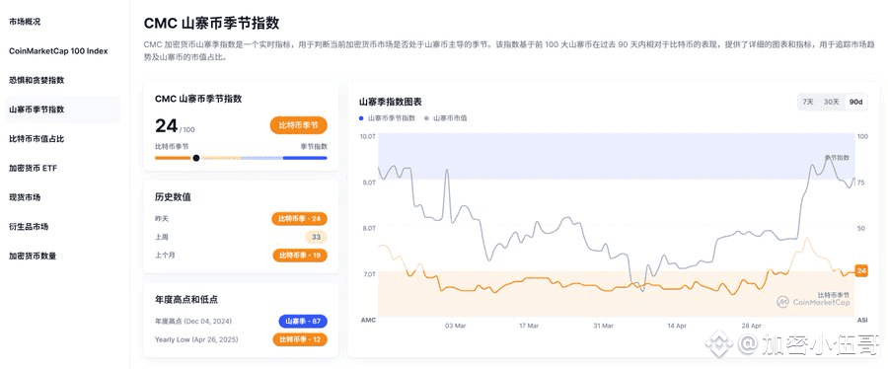888x369 pixels.
Task: Click the 17 Mar axis label
Action: coord(529,326)
